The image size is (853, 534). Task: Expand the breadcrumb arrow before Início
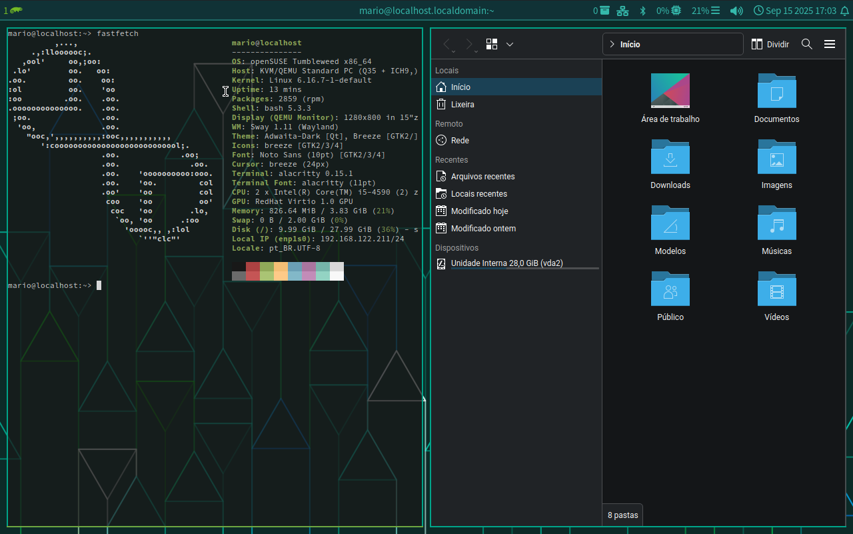click(x=612, y=44)
